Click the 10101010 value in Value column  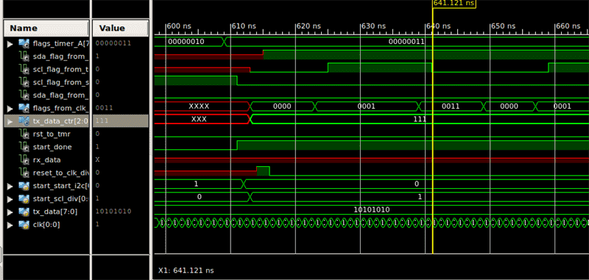pyautogui.click(x=113, y=212)
